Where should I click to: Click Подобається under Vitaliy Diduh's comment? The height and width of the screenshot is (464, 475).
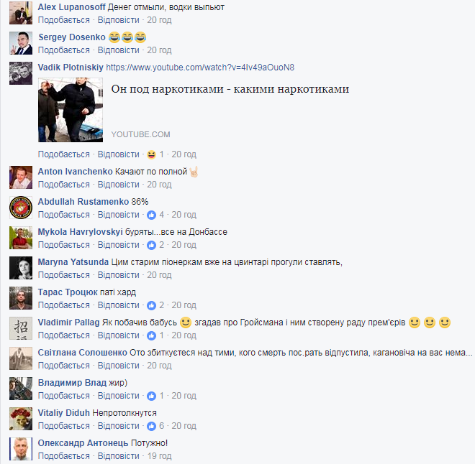tap(63, 426)
